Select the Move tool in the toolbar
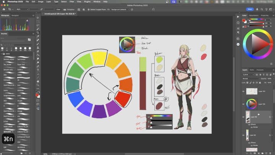 pos(38,18)
